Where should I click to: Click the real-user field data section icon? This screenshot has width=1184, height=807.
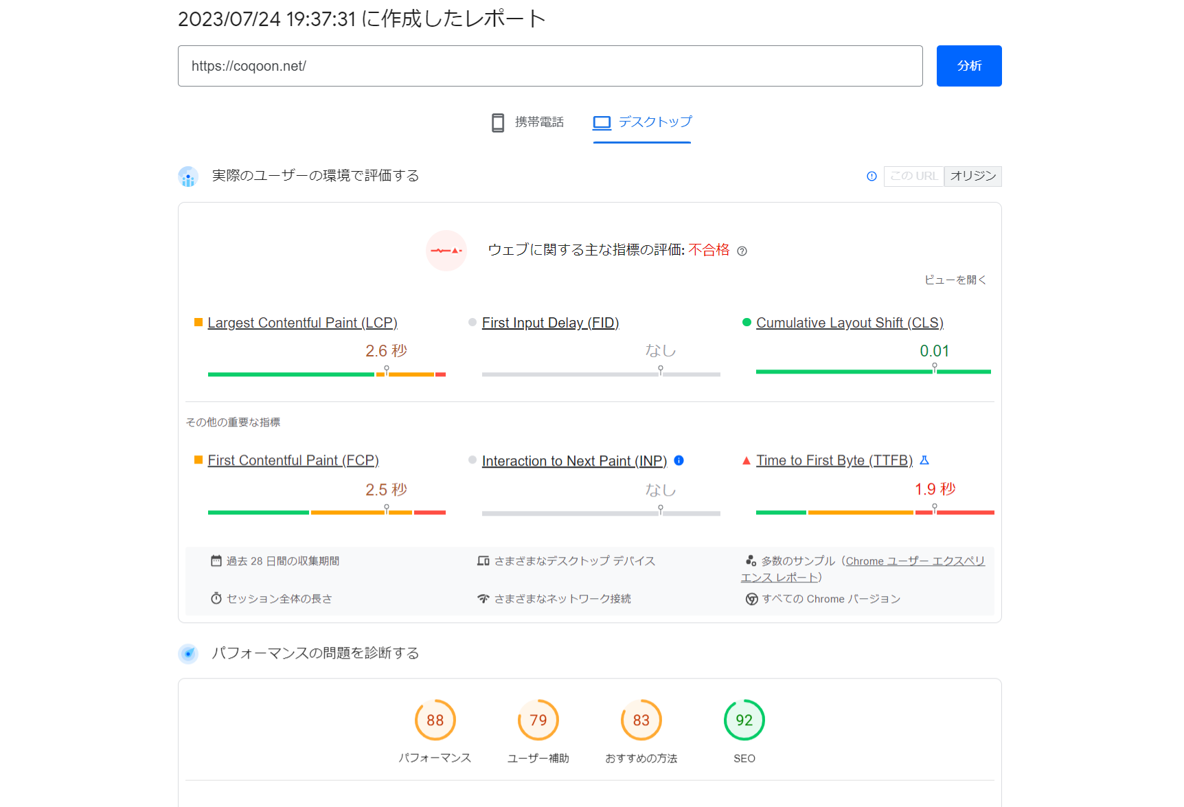188,177
